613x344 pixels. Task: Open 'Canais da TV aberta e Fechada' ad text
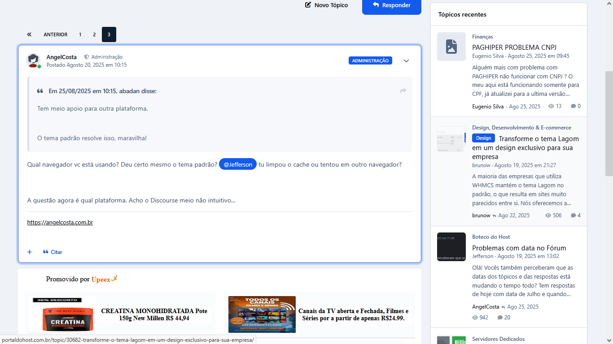354,314
